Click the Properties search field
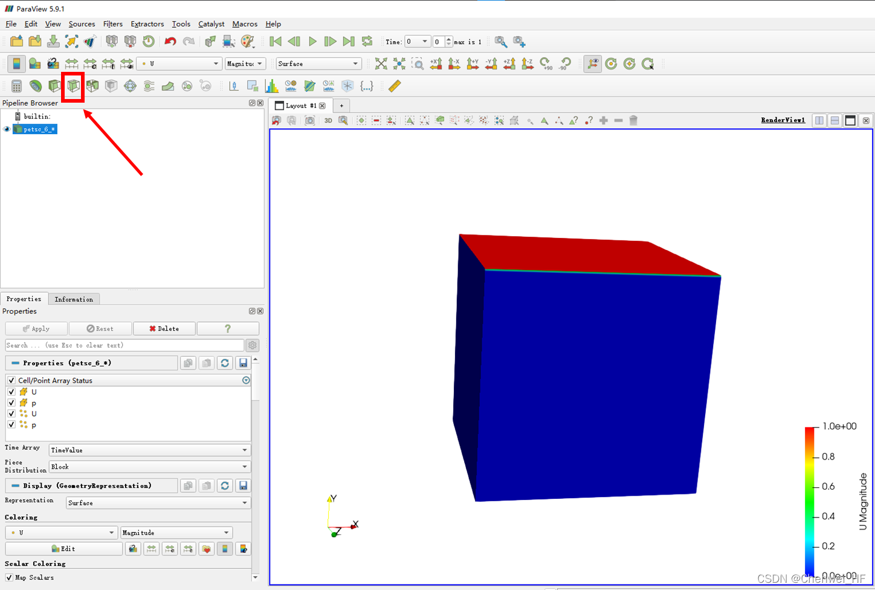The image size is (875, 590). click(124, 345)
